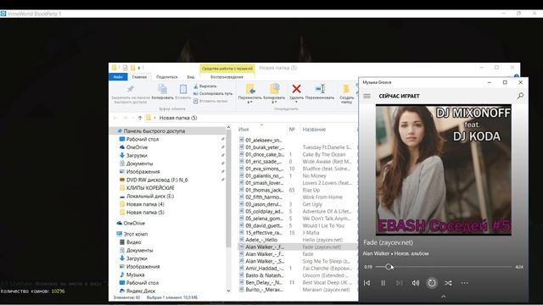
Task: Toggle shuffle in Groove player
Action: coord(448,283)
